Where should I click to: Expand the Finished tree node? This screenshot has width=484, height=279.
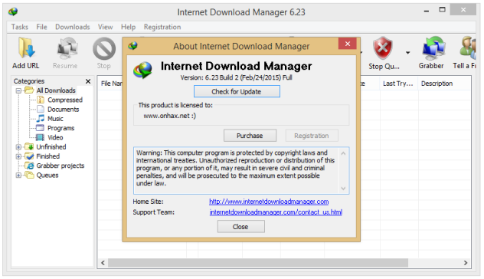point(18,156)
